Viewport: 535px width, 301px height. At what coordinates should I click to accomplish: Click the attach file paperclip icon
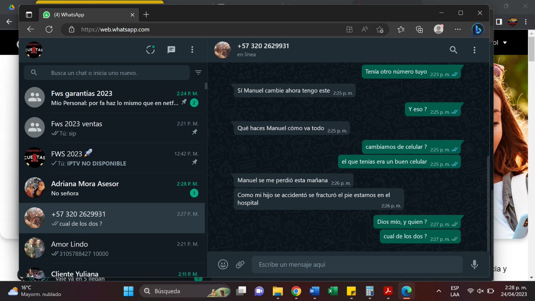pos(240,264)
